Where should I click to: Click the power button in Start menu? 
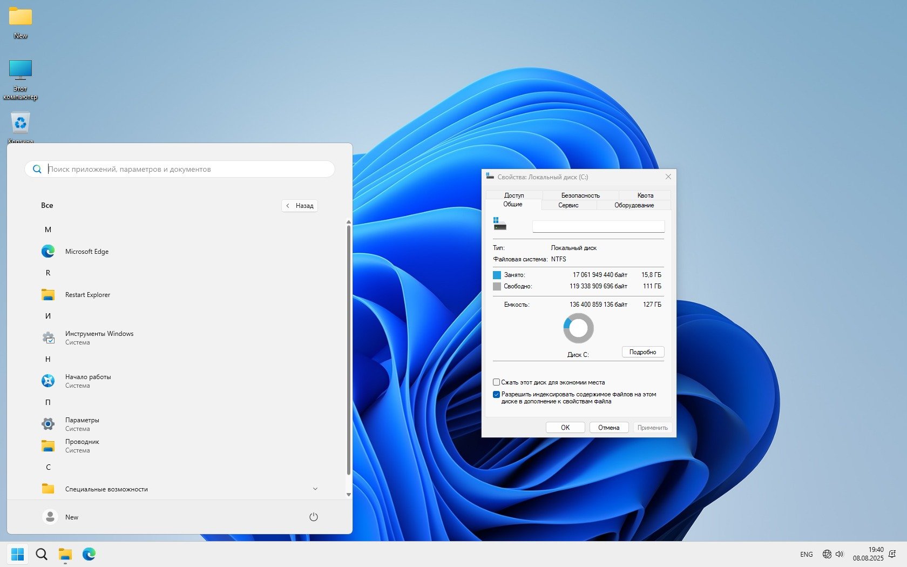(313, 517)
